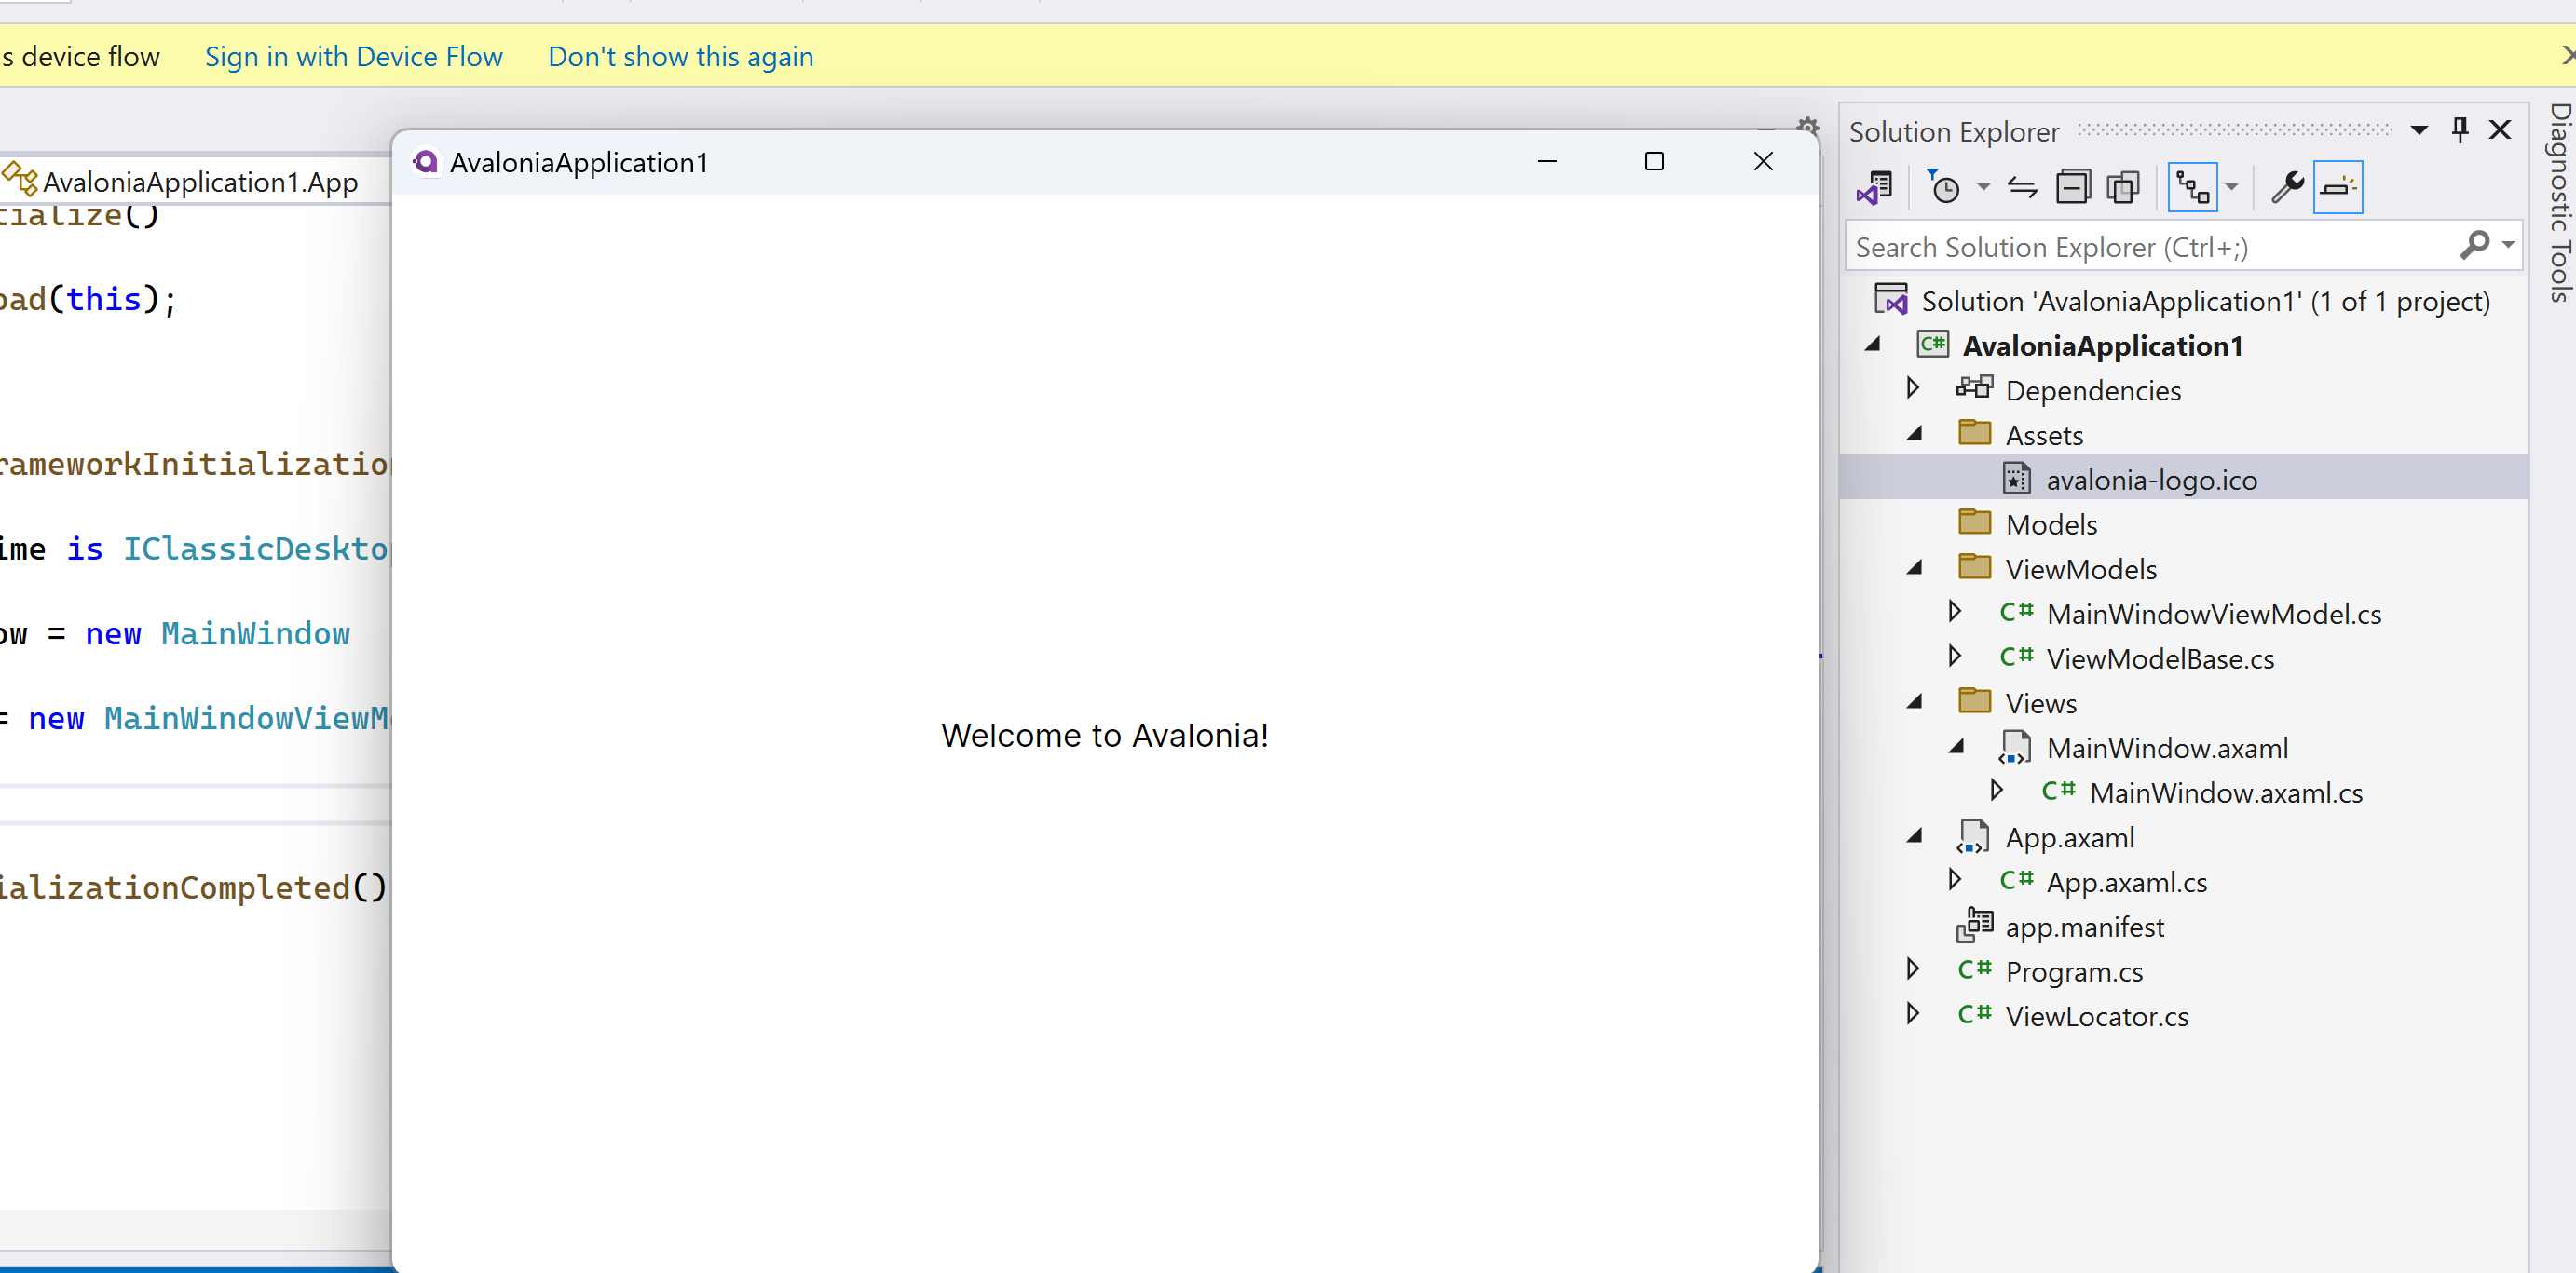Collapse App.axaml node
Image resolution: width=2576 pixels, height=1273 pixels.
click(x=1915, y=835)
